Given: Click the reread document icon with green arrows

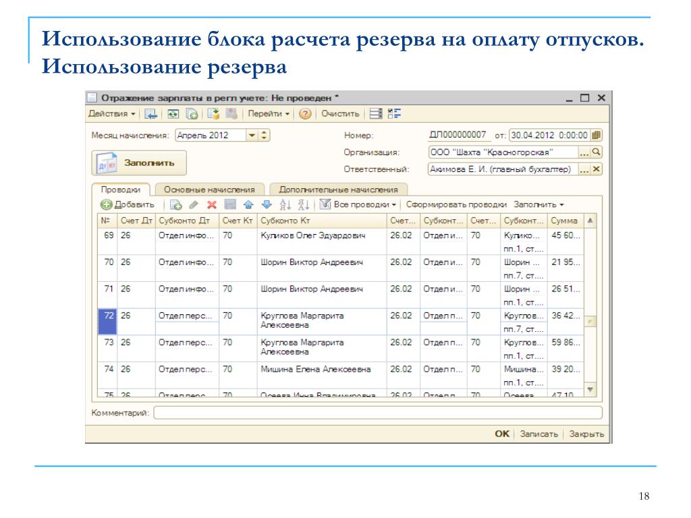Looking at the screenshot, I should tap(173, 114).
